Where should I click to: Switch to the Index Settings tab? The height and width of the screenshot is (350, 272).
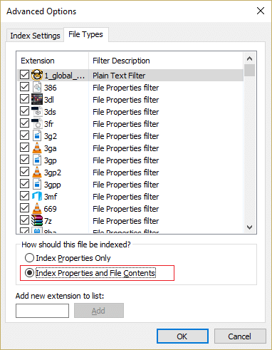35,36
